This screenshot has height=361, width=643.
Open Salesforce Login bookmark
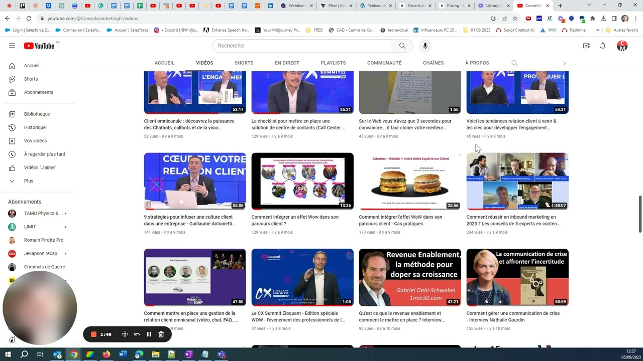[27, 30]
